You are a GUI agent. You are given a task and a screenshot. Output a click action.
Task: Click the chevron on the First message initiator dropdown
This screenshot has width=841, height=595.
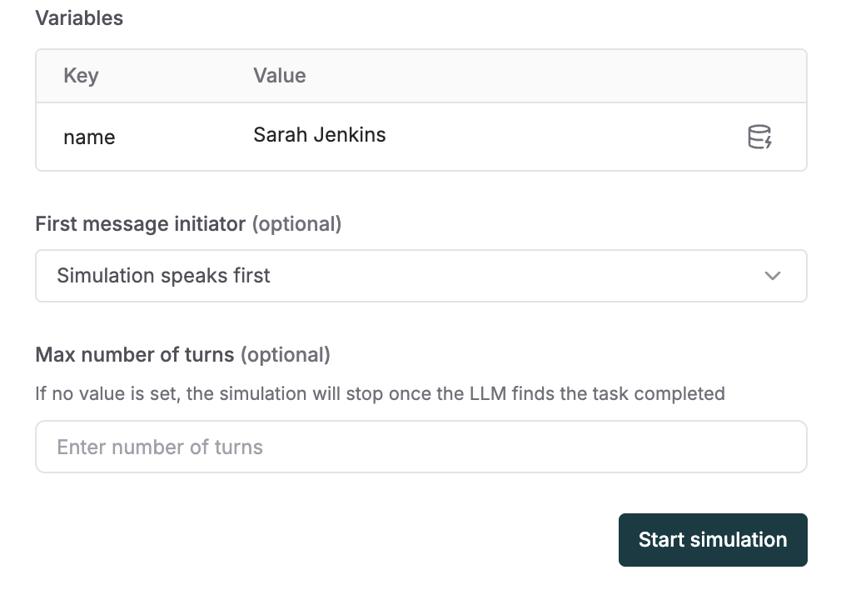772,275
